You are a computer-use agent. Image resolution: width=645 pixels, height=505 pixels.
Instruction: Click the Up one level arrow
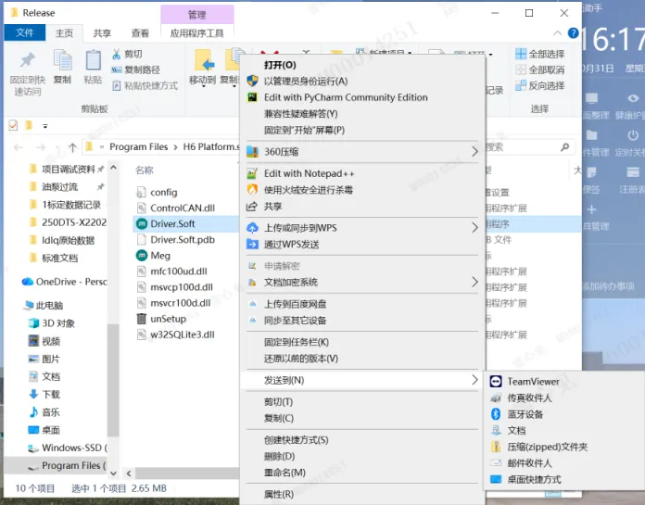73,147
